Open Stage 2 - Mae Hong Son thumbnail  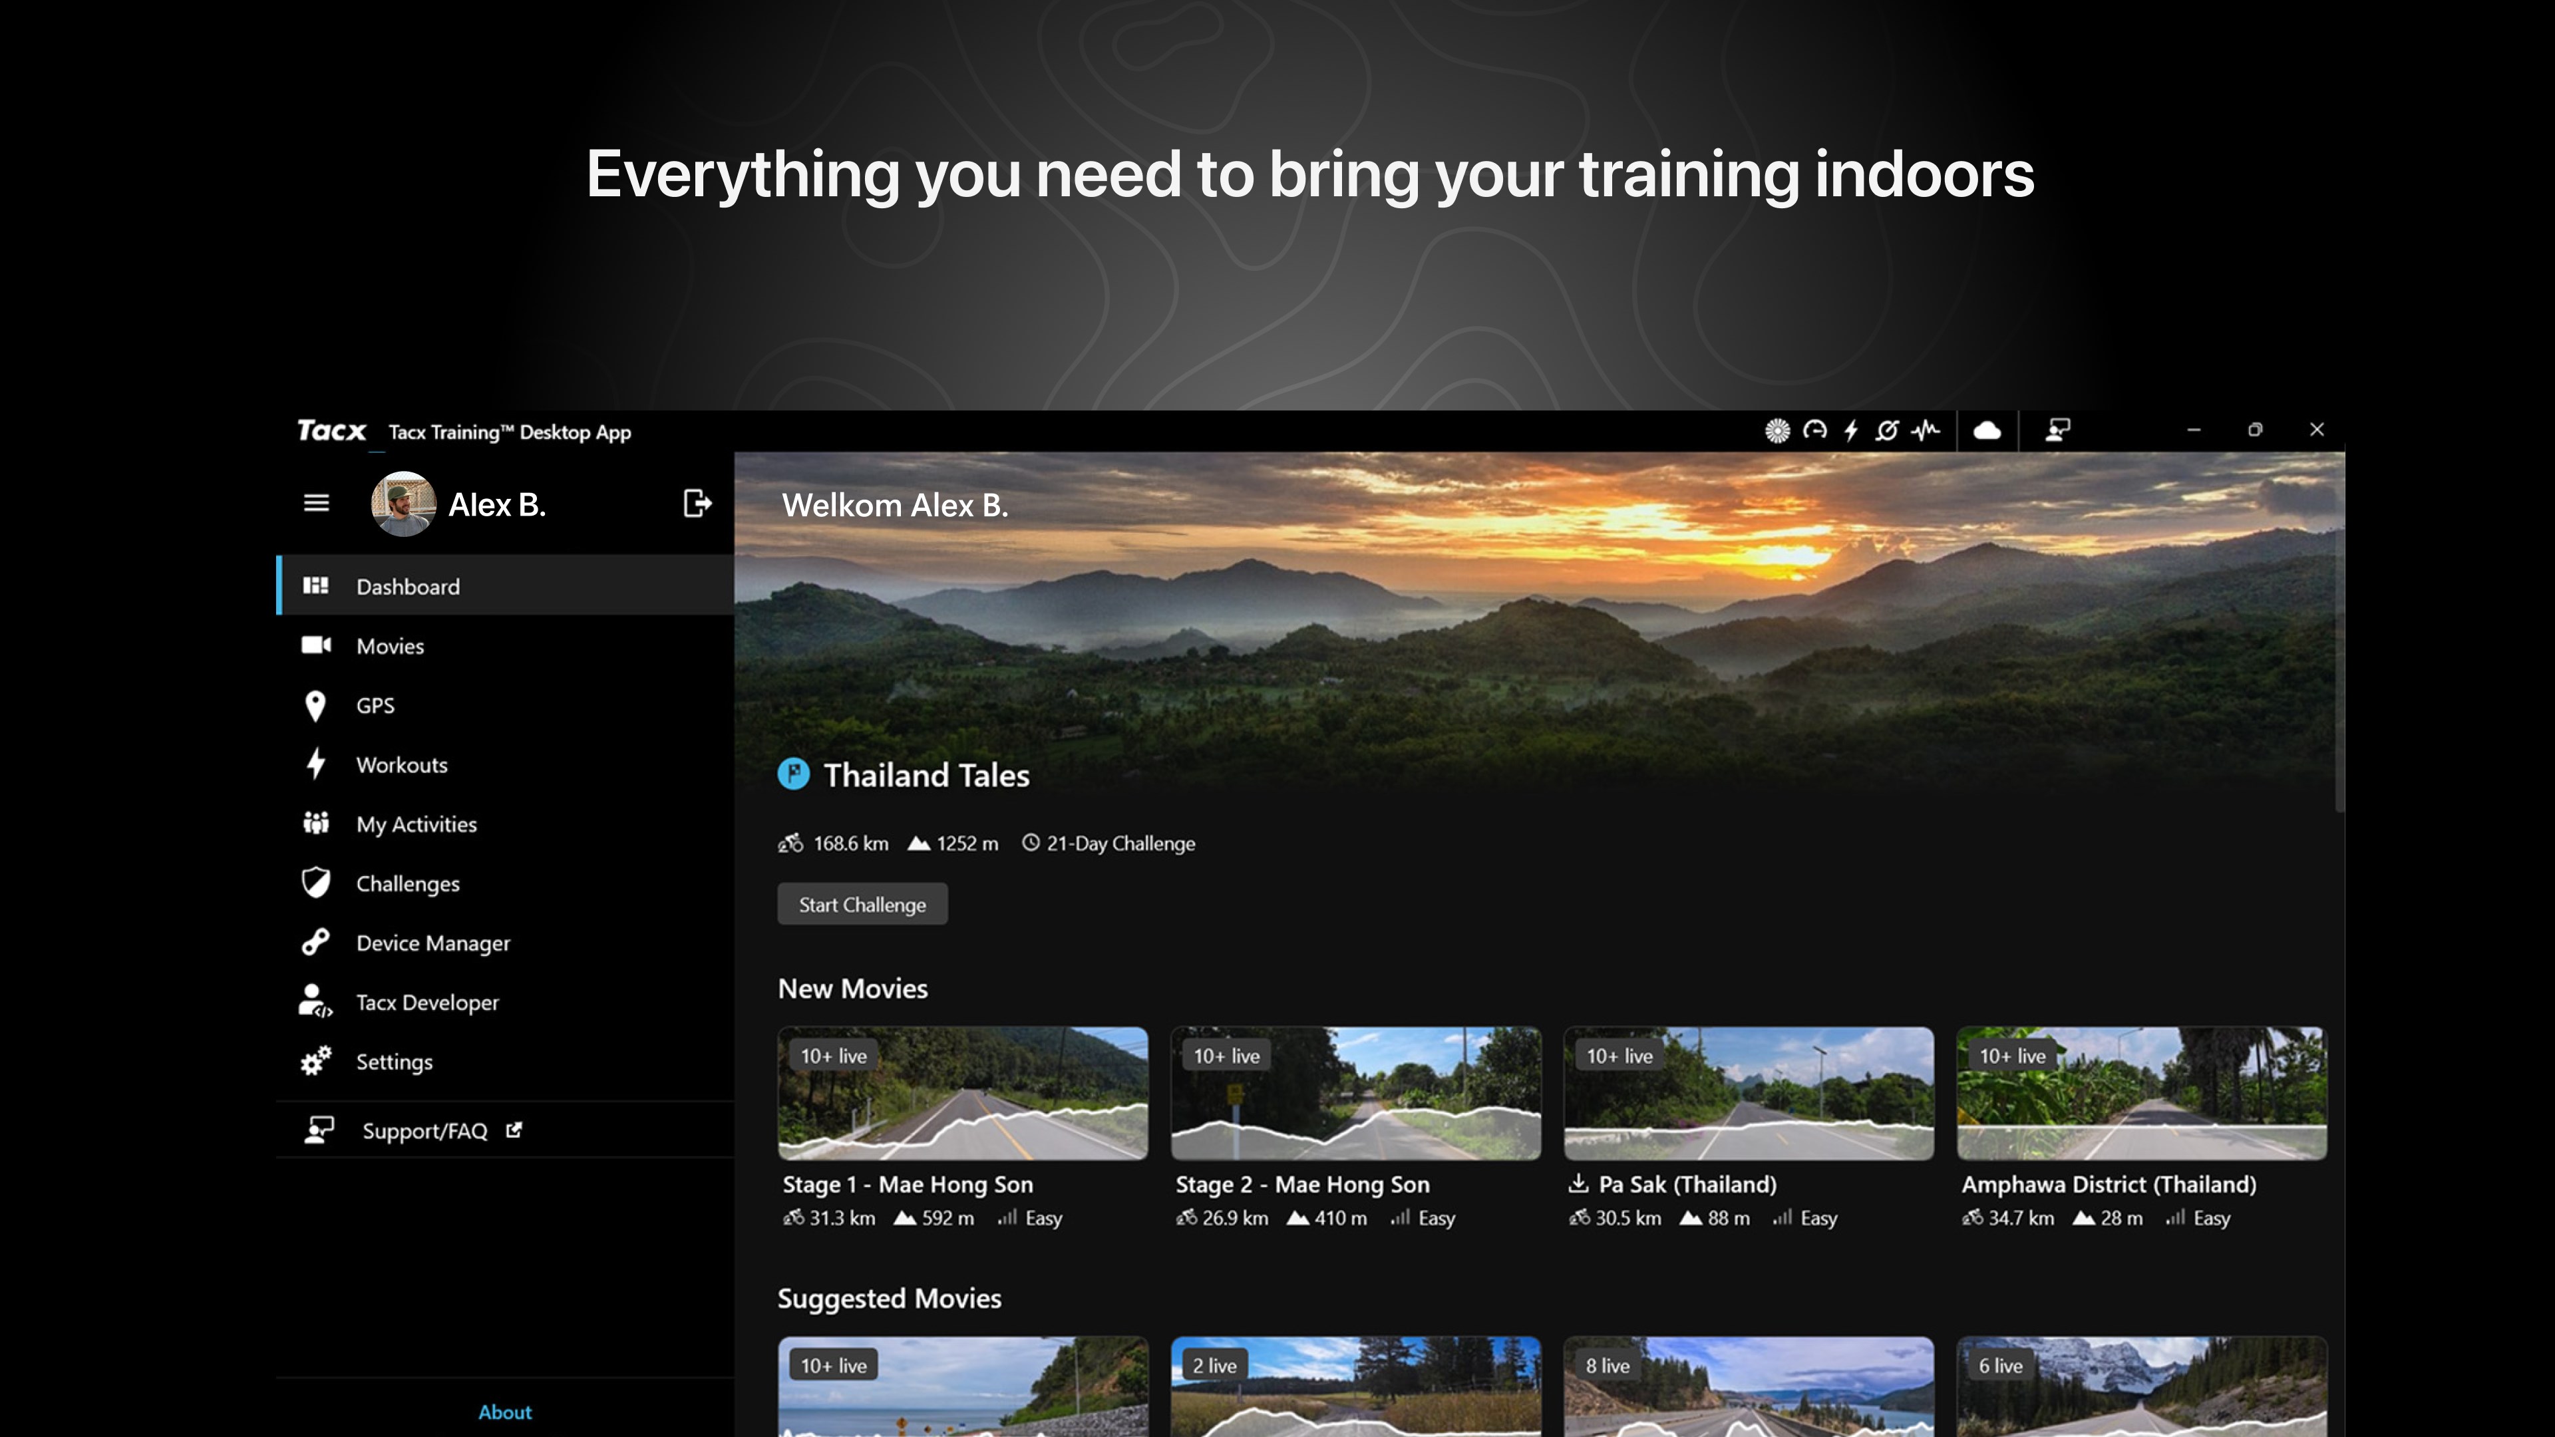tap(1356, 1094)
